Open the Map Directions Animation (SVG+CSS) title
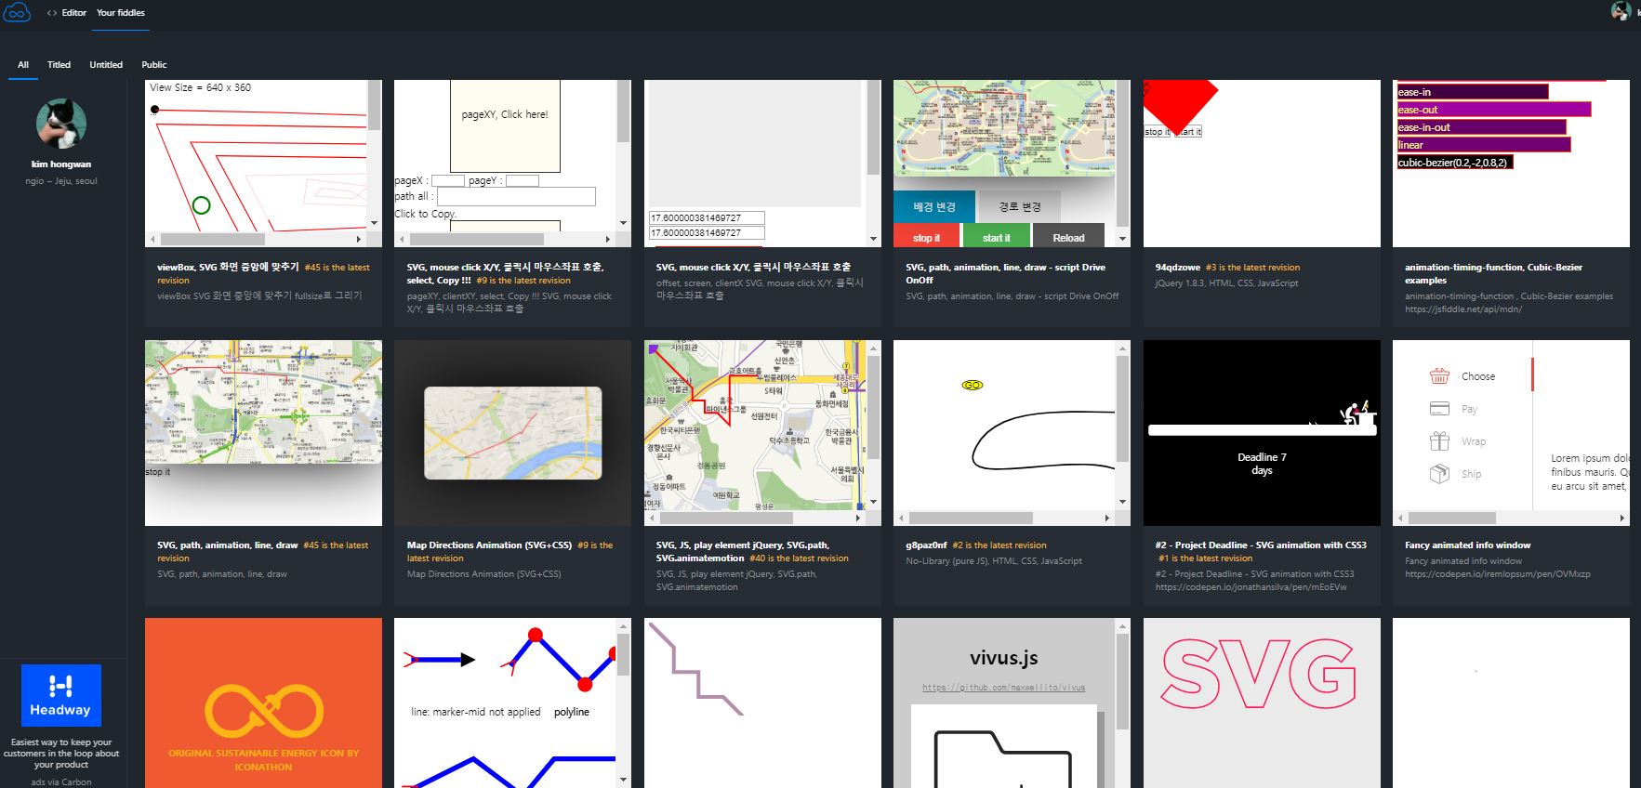The image size is (1641, 788). pos(489,545)
